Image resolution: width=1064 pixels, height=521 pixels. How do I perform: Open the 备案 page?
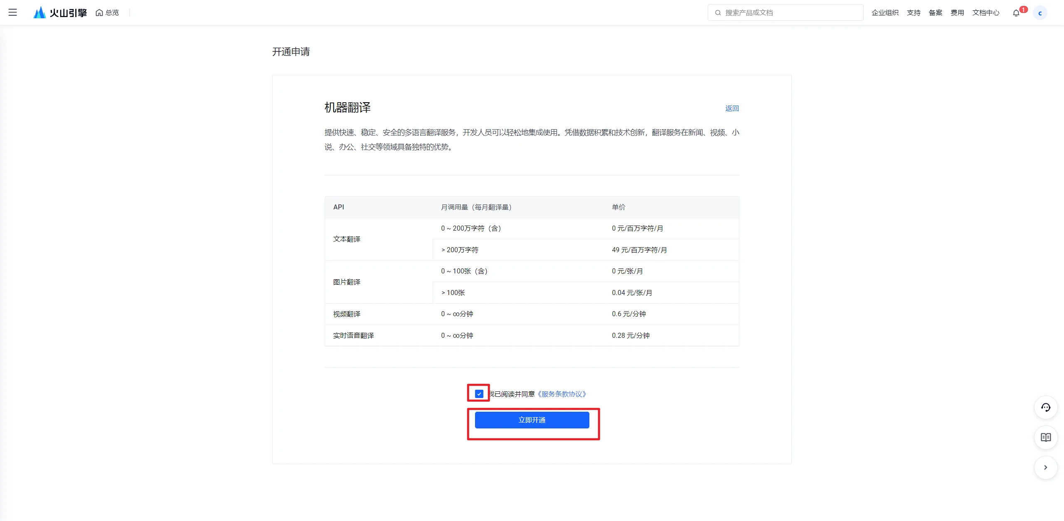[936, 12]
